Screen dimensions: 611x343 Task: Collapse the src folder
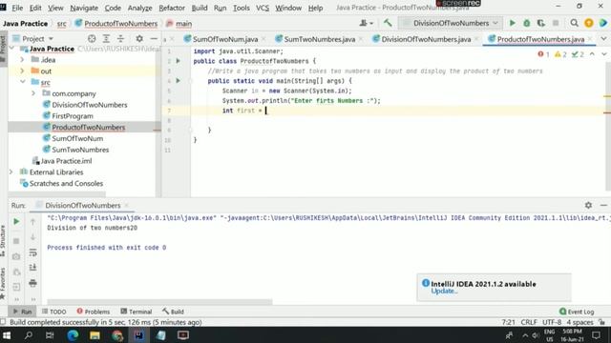[22, 82]
